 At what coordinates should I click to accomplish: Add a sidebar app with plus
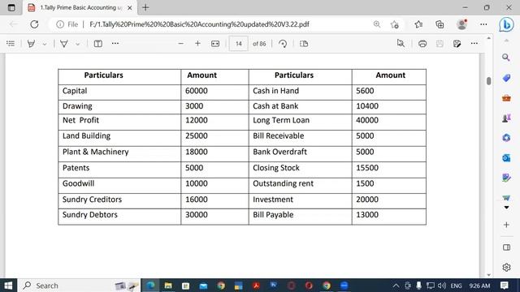pos(506,225)
